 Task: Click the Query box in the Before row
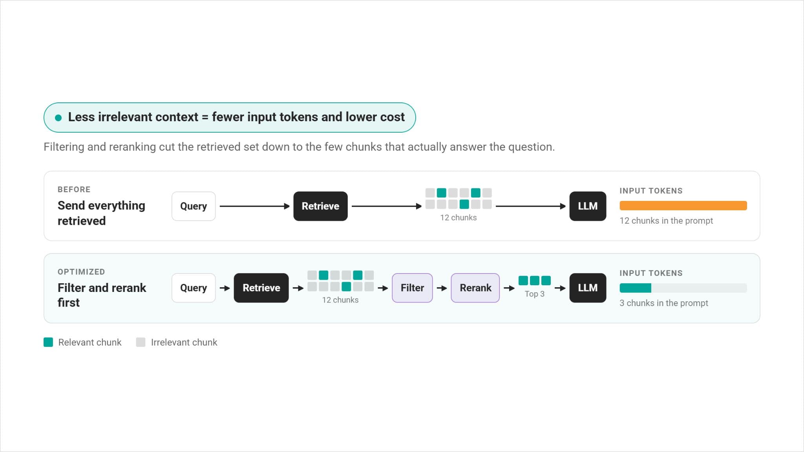194,206
